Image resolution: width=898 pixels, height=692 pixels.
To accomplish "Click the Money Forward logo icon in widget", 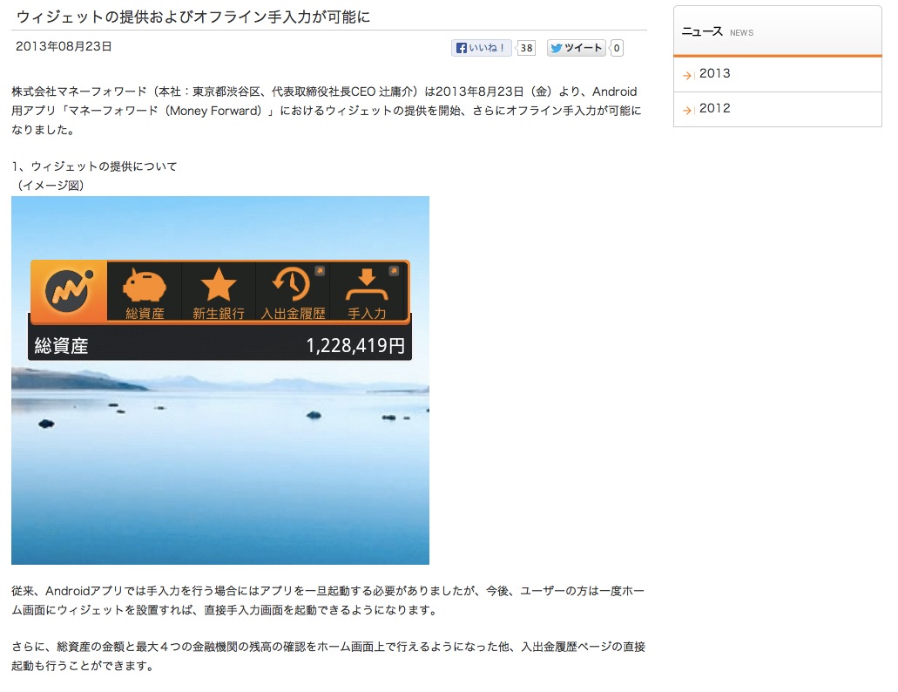I will pos(69,290).
